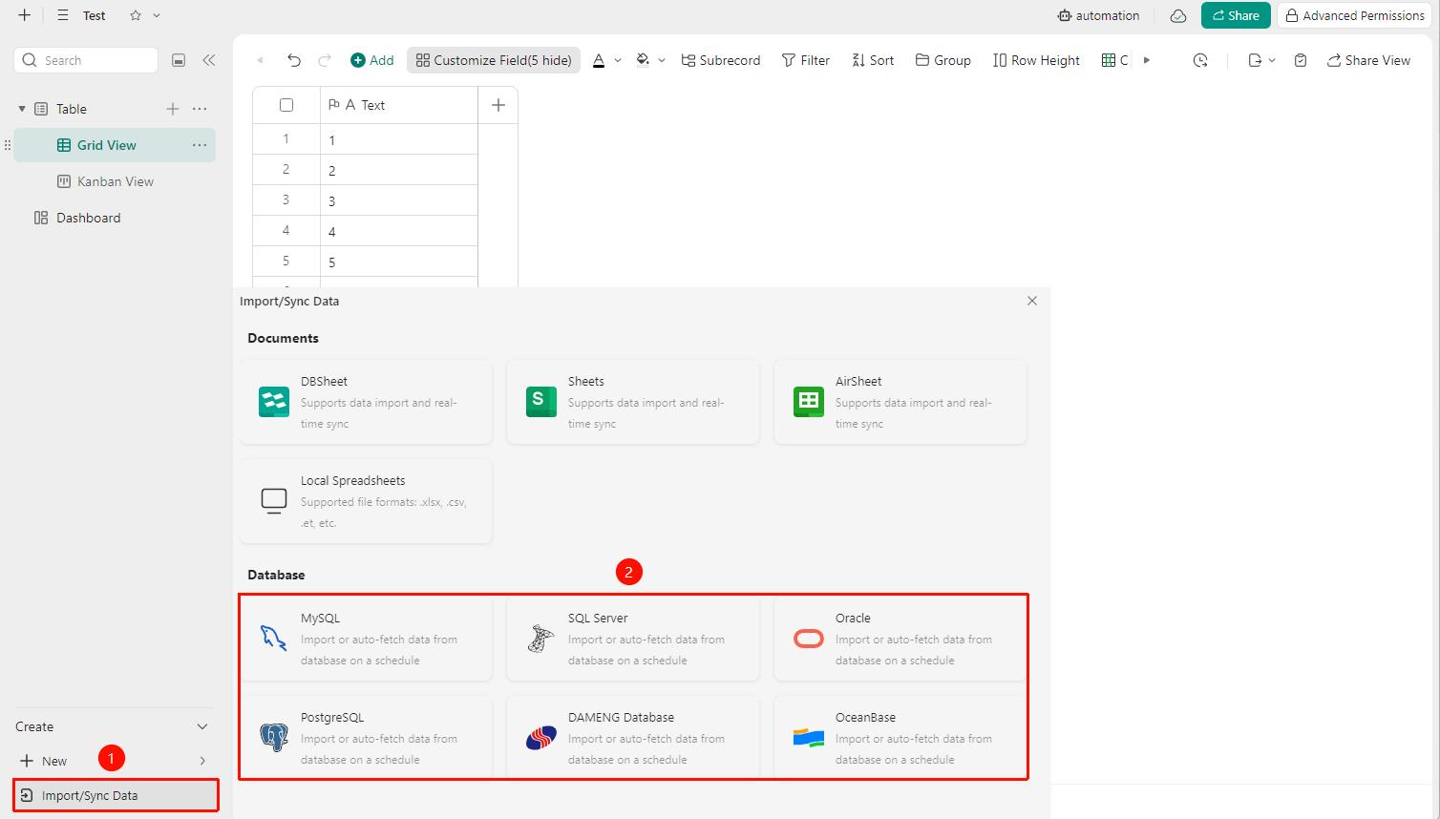
Task: Close the Import/Sync Data panel
Action: pos(1032,301)
